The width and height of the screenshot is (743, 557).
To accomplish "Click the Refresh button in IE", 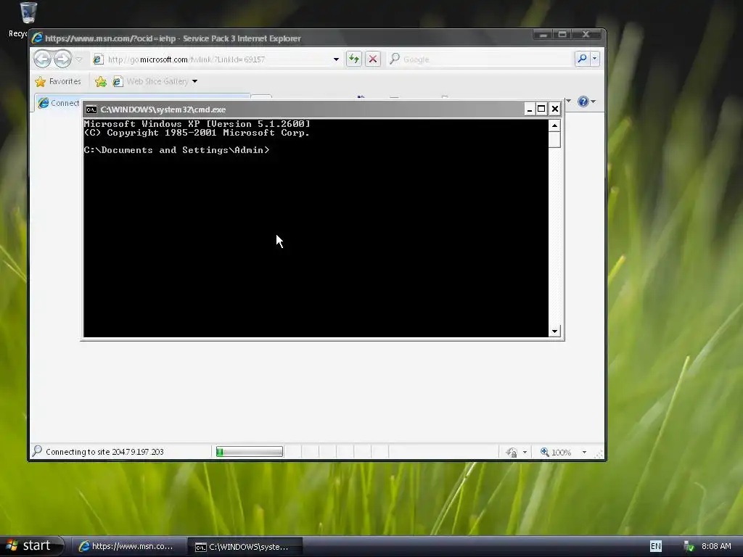I will click(353, 59).
